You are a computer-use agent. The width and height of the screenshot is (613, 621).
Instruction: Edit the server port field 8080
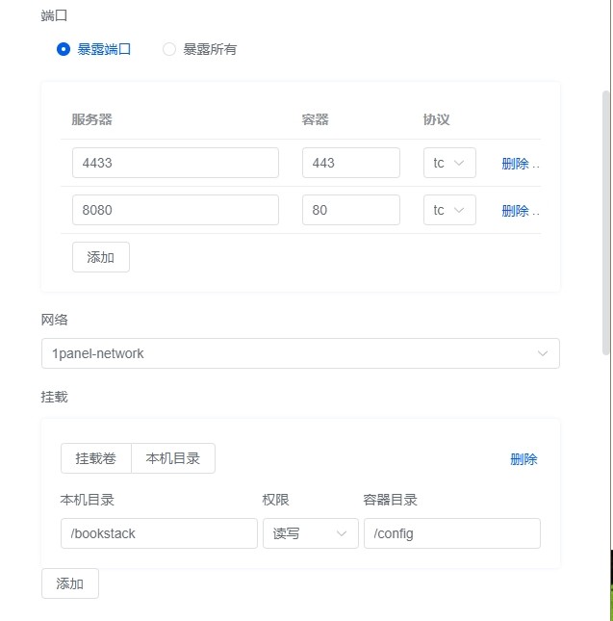(x=175, y=210)
